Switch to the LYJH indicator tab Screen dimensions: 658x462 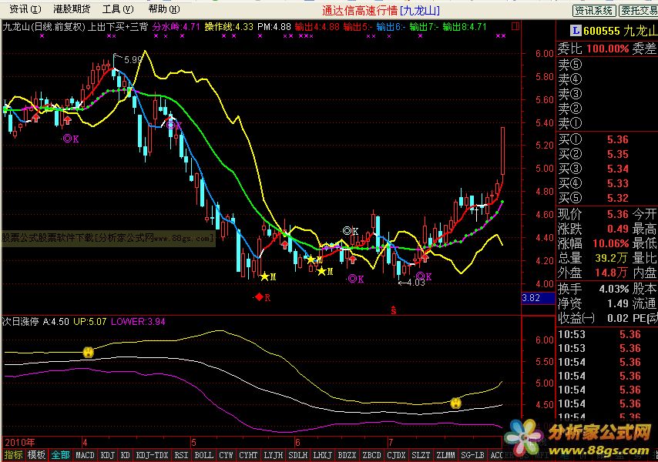274,455
